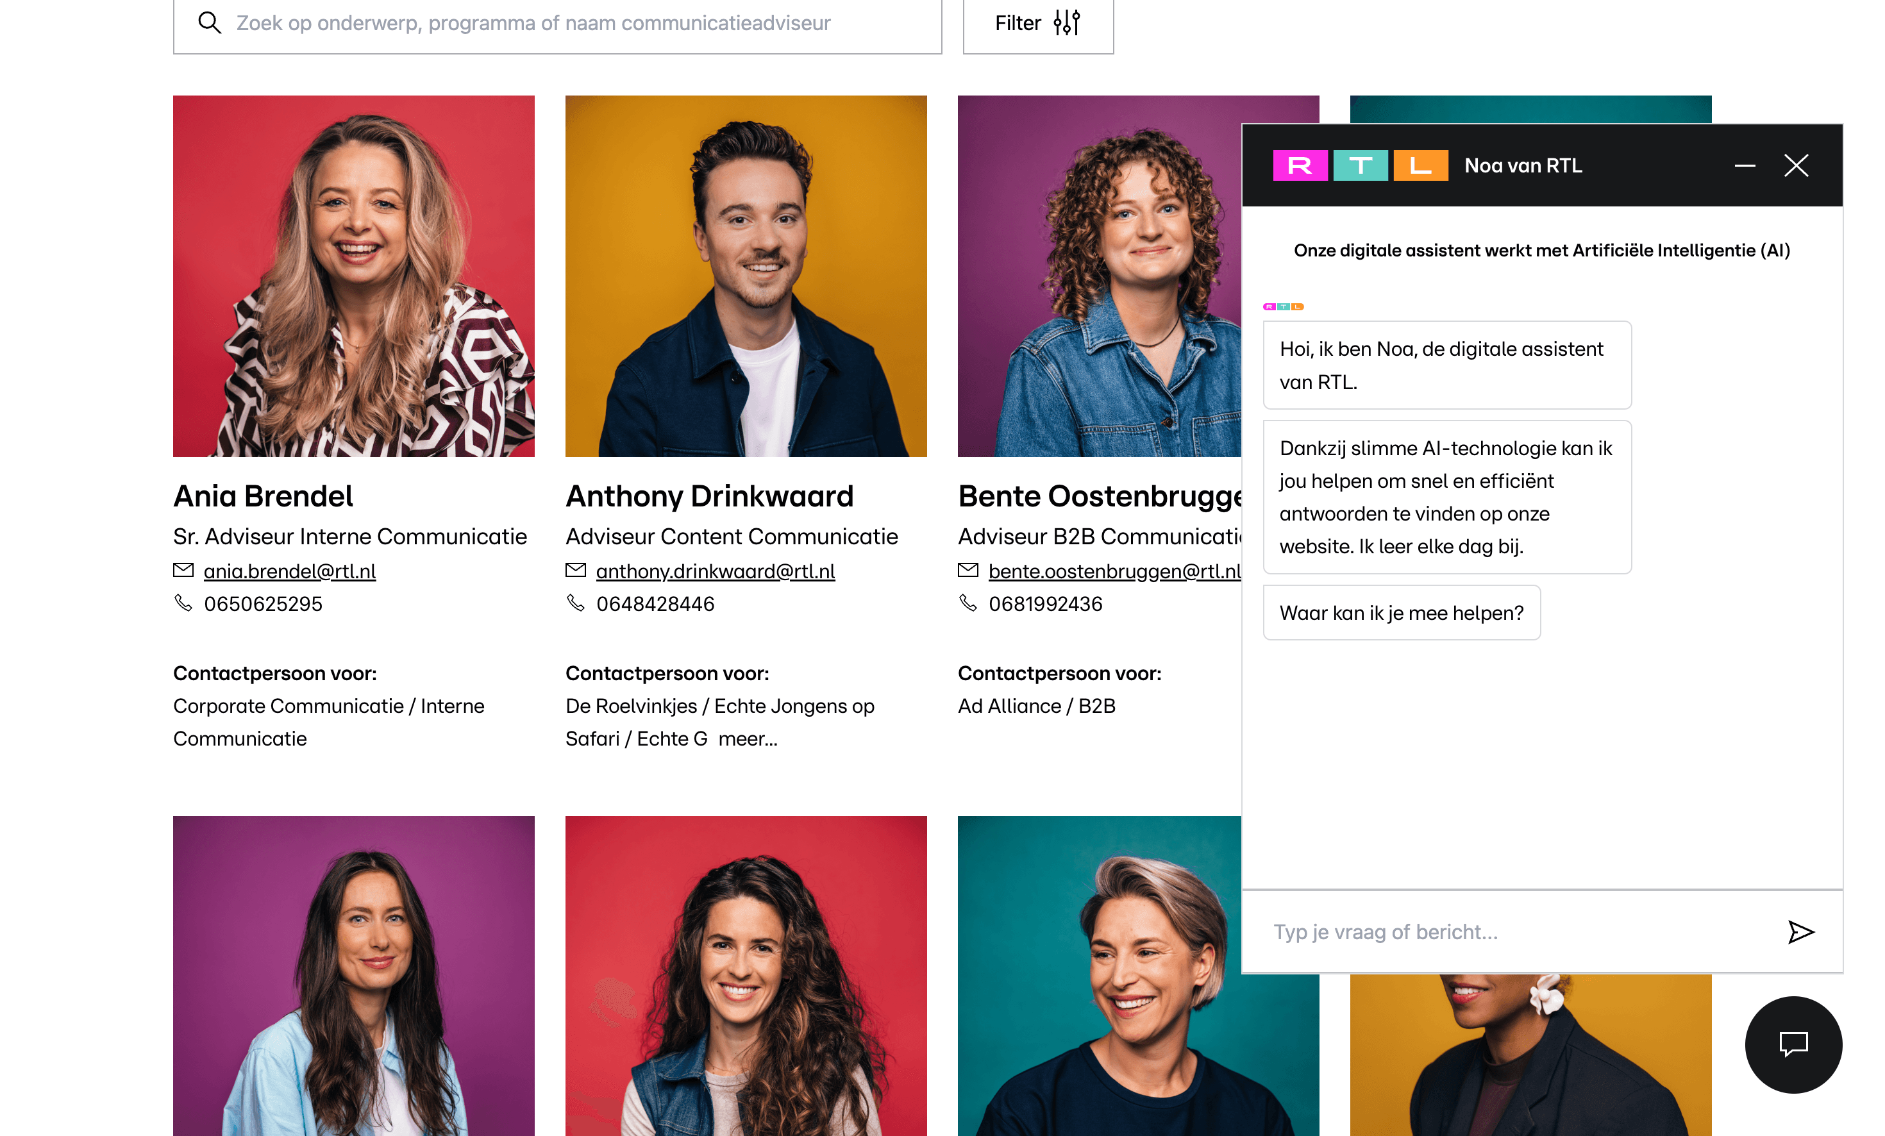This screenshot has width=1885, height=1136.
Task: Click Ania Brendel's phone number 0650625295
Action: tap(263, 605)
